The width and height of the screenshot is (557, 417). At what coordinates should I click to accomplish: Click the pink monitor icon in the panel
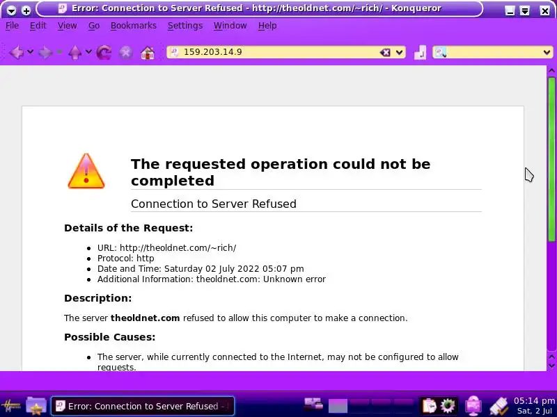(473, 405)
